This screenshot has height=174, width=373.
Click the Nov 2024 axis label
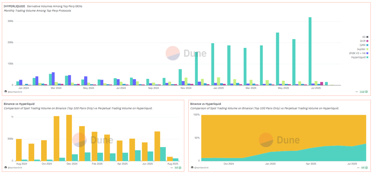[186, 88]
